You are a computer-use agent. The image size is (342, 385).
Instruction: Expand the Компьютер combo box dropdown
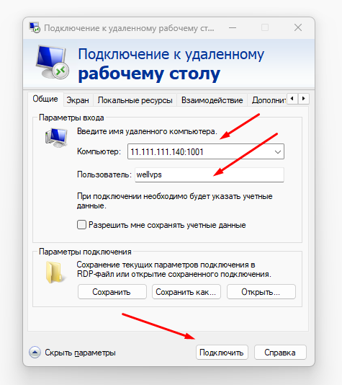(x=277, y=151)
